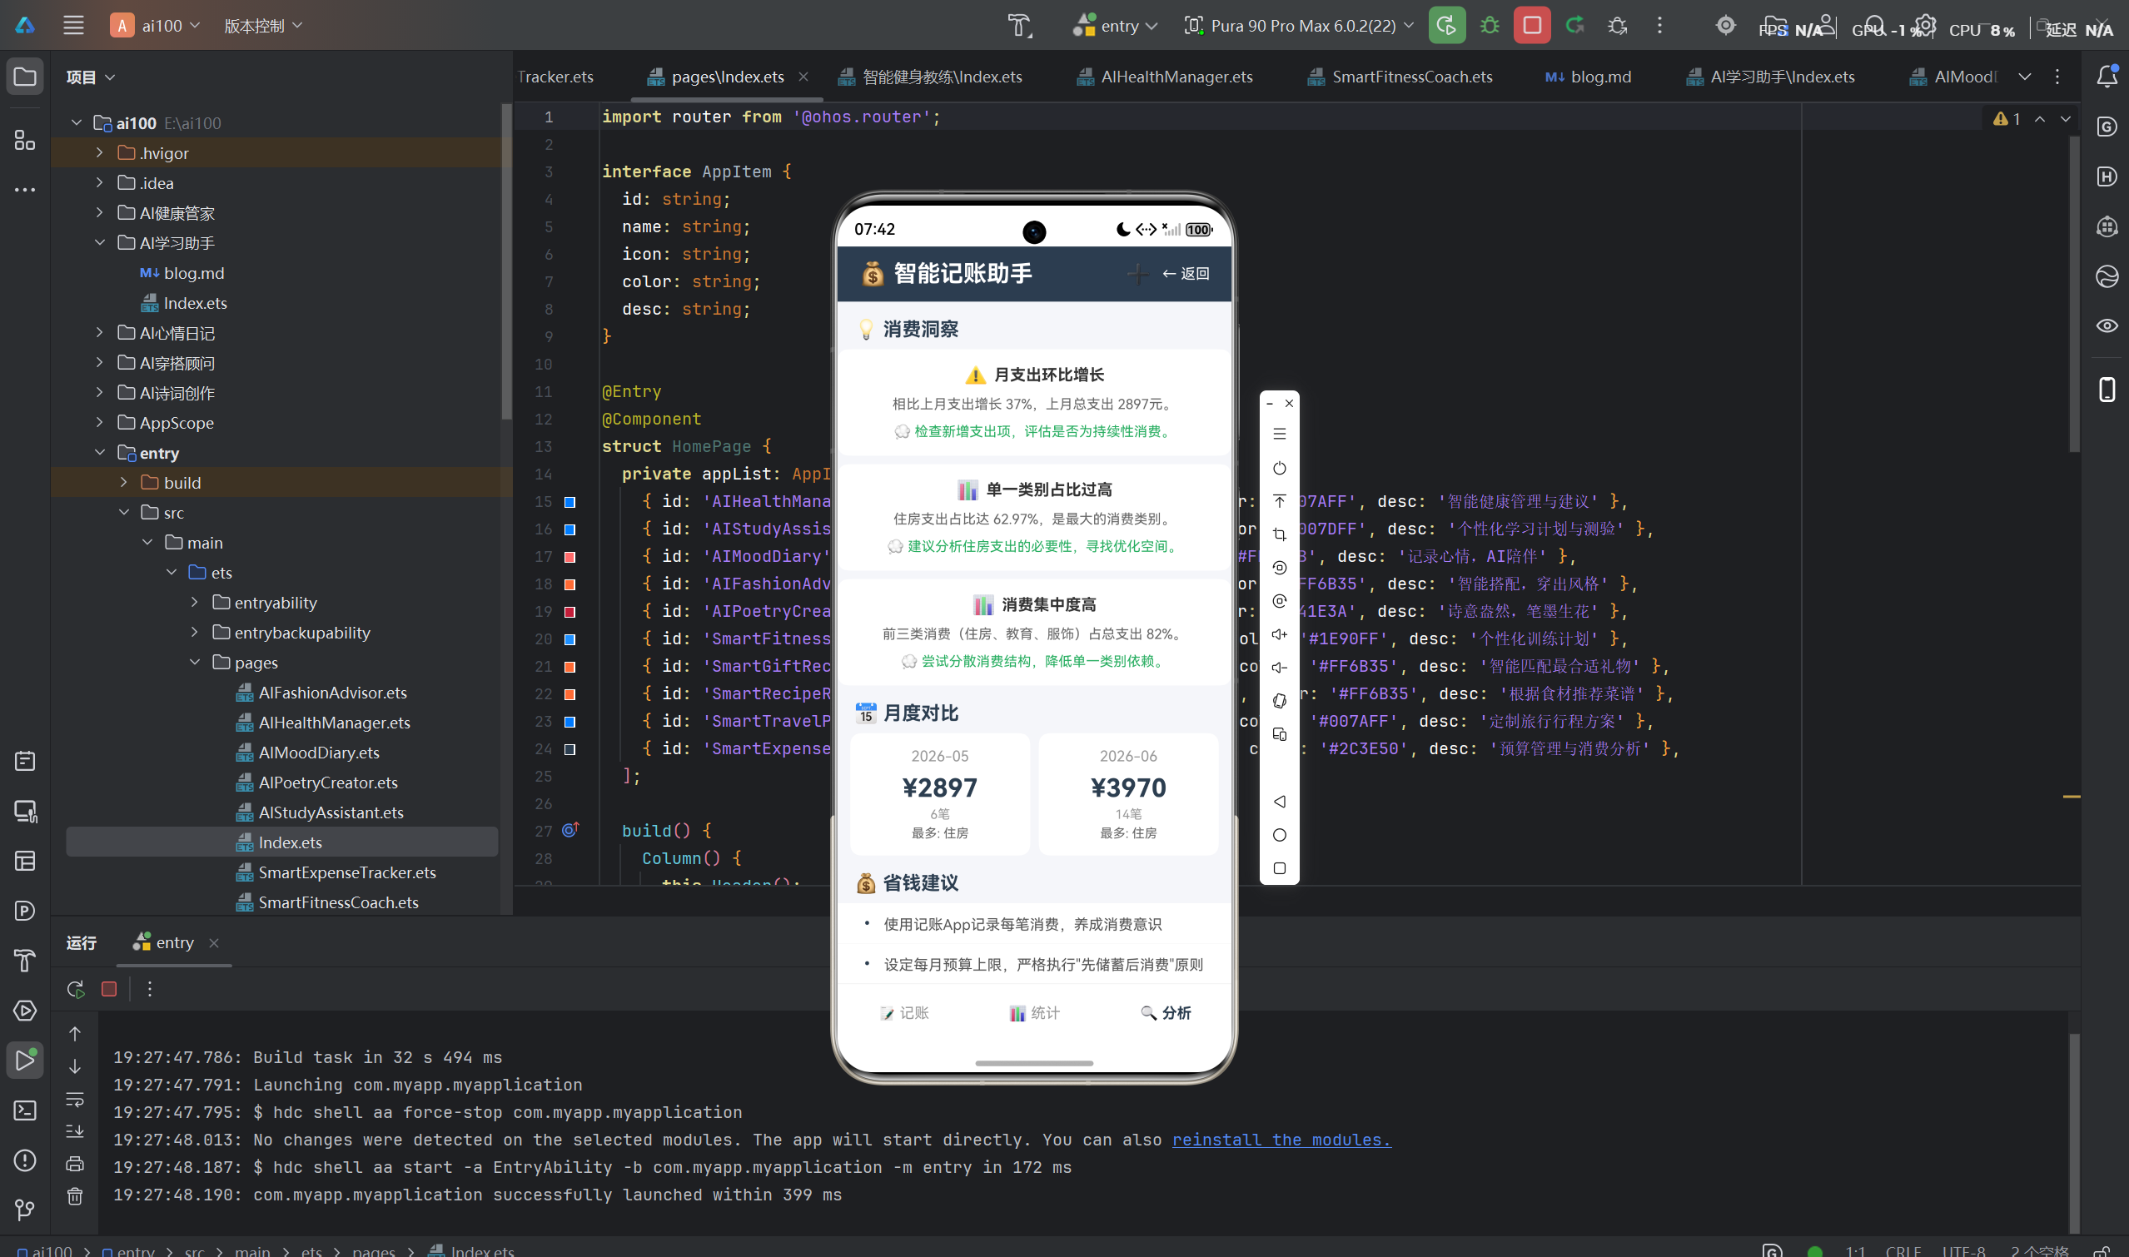Collapse the AI学习助手 folder

point(99,242)
